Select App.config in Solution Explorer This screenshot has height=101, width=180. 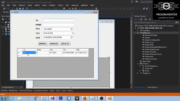pyautogui.click(x=146, y=61)
